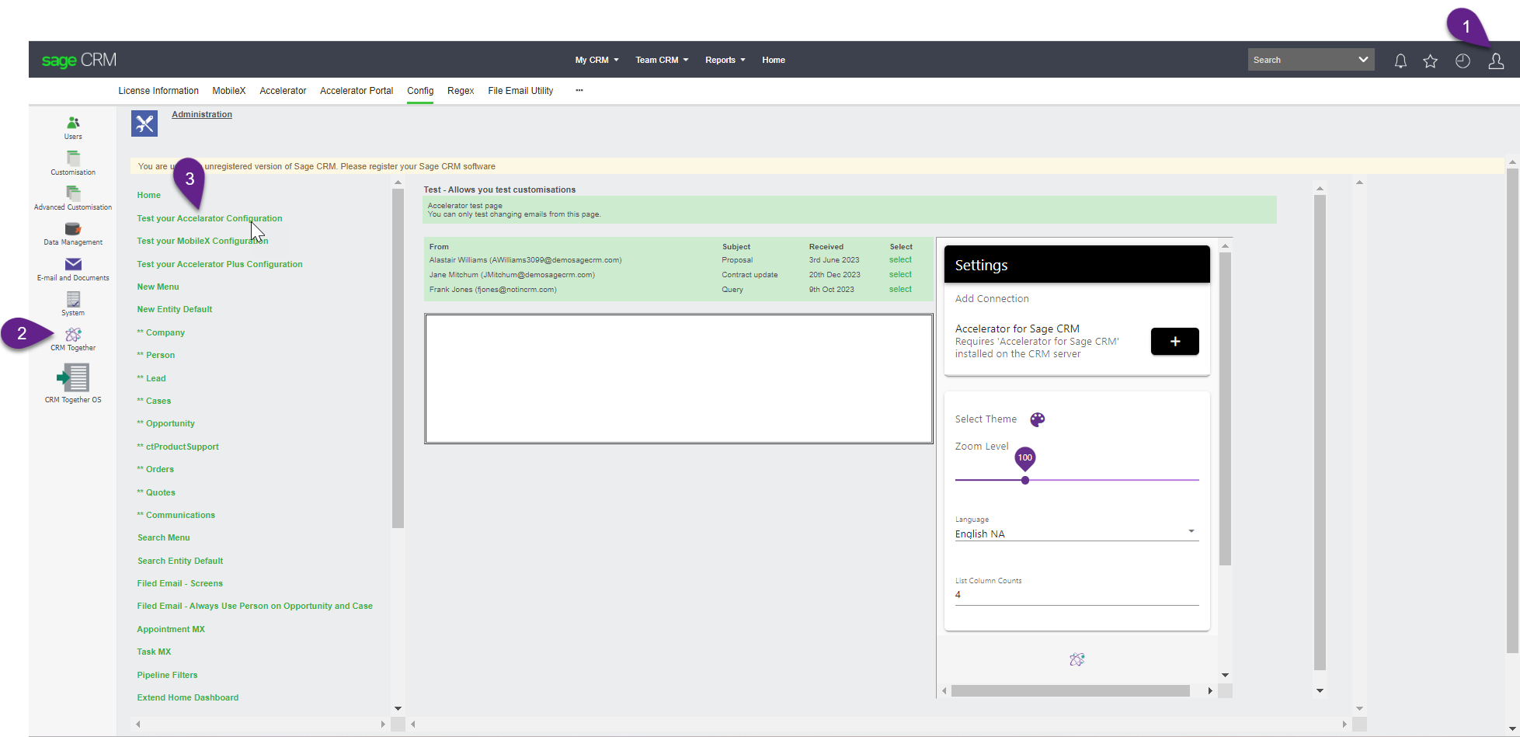This screenshot has height=737, width=1520.
Task: Expand the Reports menu
Action: (725, 60)
